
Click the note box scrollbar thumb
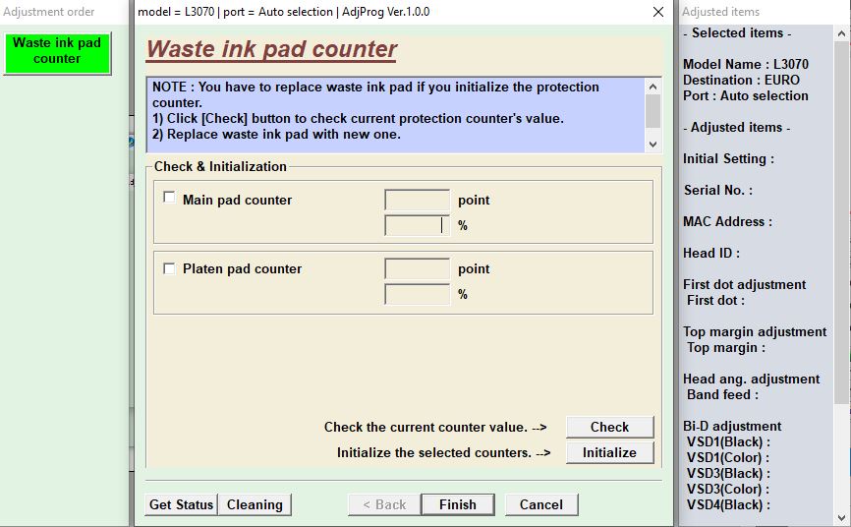[x=653, y=111]
